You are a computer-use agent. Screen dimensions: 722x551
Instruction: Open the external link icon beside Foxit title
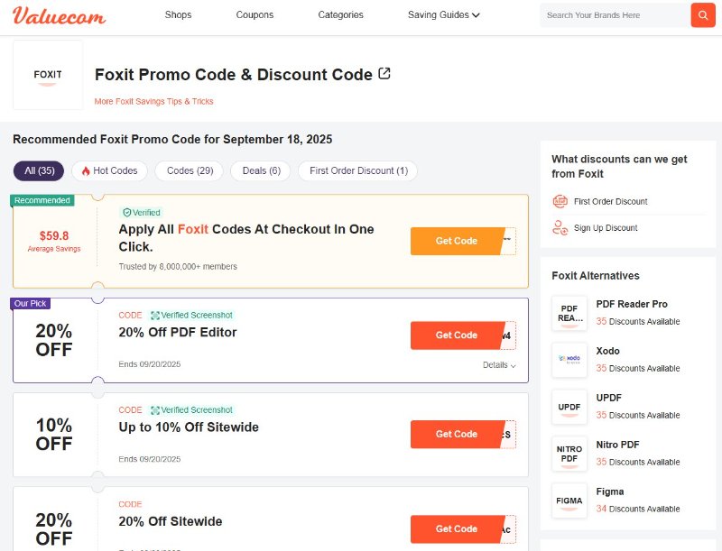click(384, 73)
